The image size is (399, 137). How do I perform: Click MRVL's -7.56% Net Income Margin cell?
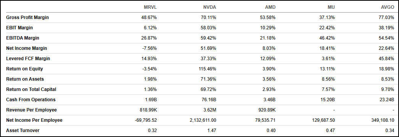click(x=150, y=48)
